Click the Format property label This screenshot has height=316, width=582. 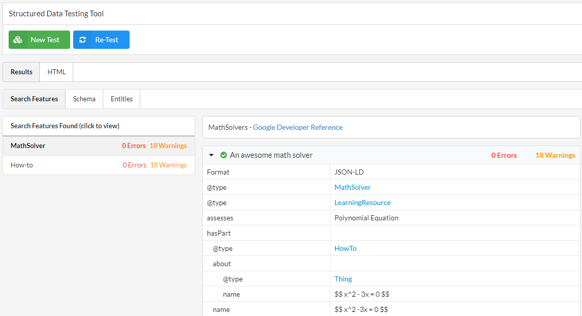[x=218, y=172]
